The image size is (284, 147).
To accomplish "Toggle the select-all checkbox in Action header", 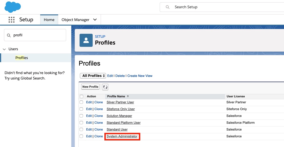I will 82,96.
